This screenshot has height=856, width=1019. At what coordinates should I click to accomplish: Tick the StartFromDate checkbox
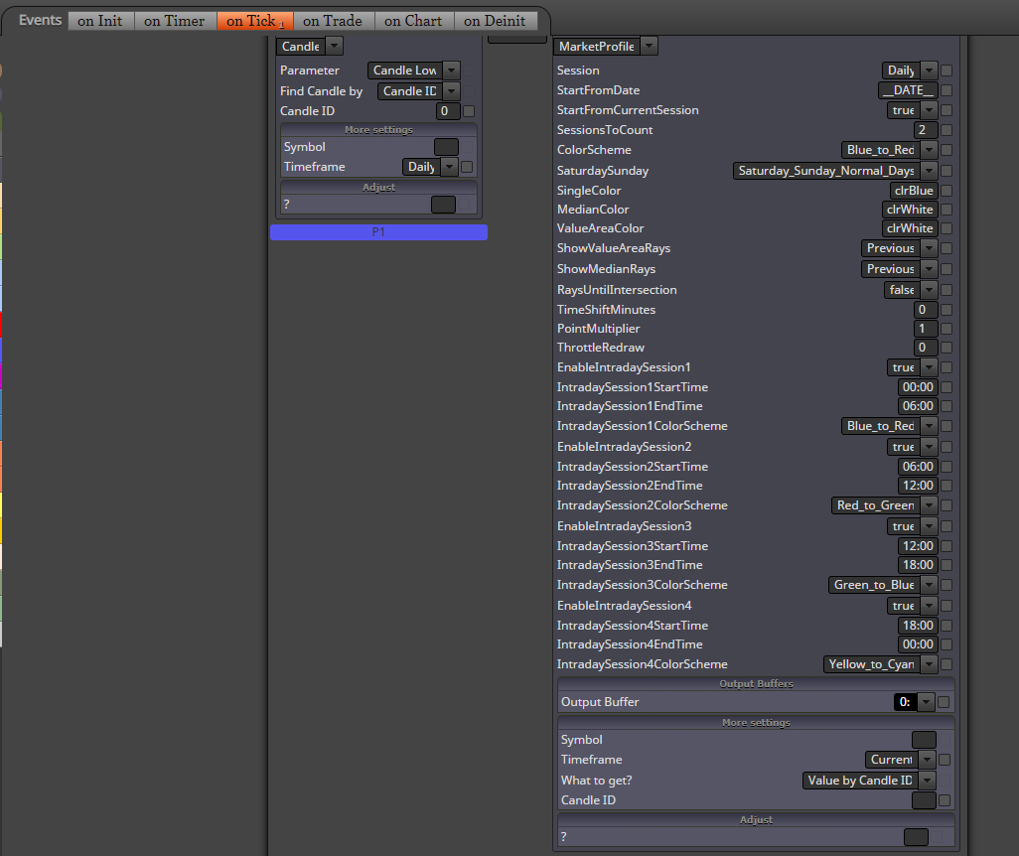click(946, 90)
